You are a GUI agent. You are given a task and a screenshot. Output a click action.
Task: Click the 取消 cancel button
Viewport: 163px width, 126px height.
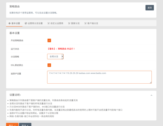25,125
